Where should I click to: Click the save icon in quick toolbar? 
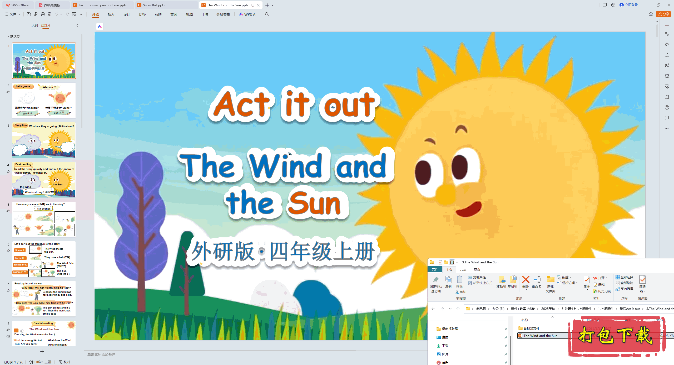(29, 14)
